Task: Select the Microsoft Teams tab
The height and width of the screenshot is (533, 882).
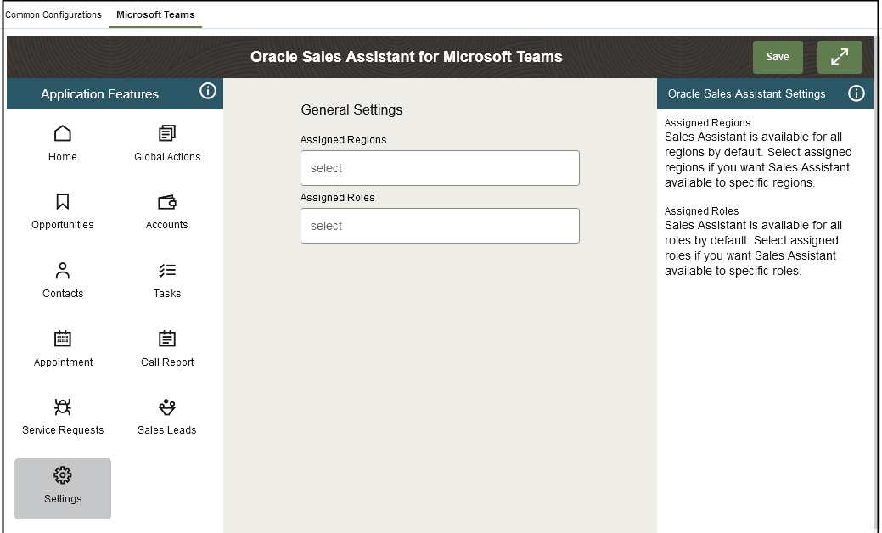Action: point(155,14)
